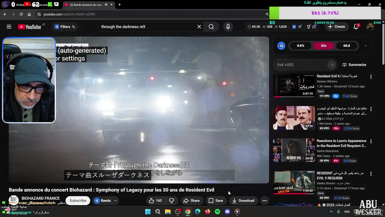Open account avatar menu

[370, 27]
